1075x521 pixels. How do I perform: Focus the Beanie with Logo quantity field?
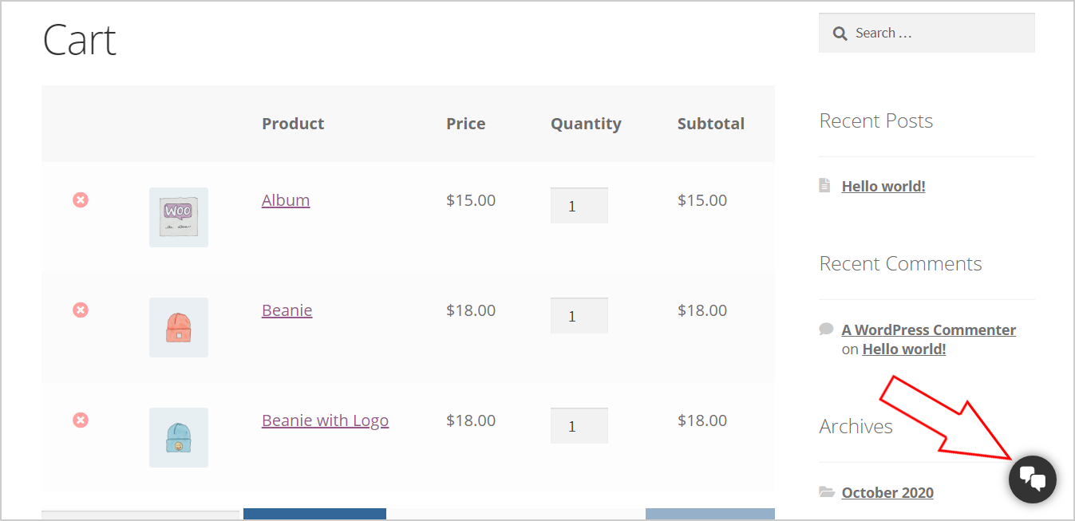click(579, 426)
